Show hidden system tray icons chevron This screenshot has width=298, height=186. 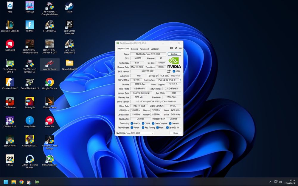click(270, 182)
